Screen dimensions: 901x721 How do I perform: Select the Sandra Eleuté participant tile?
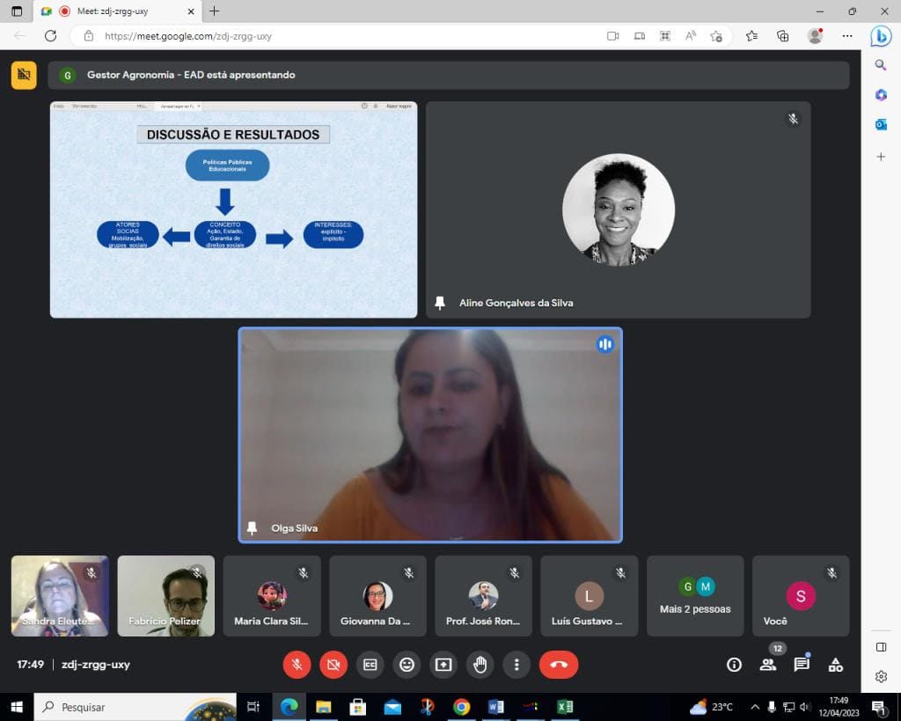(60, 596)
